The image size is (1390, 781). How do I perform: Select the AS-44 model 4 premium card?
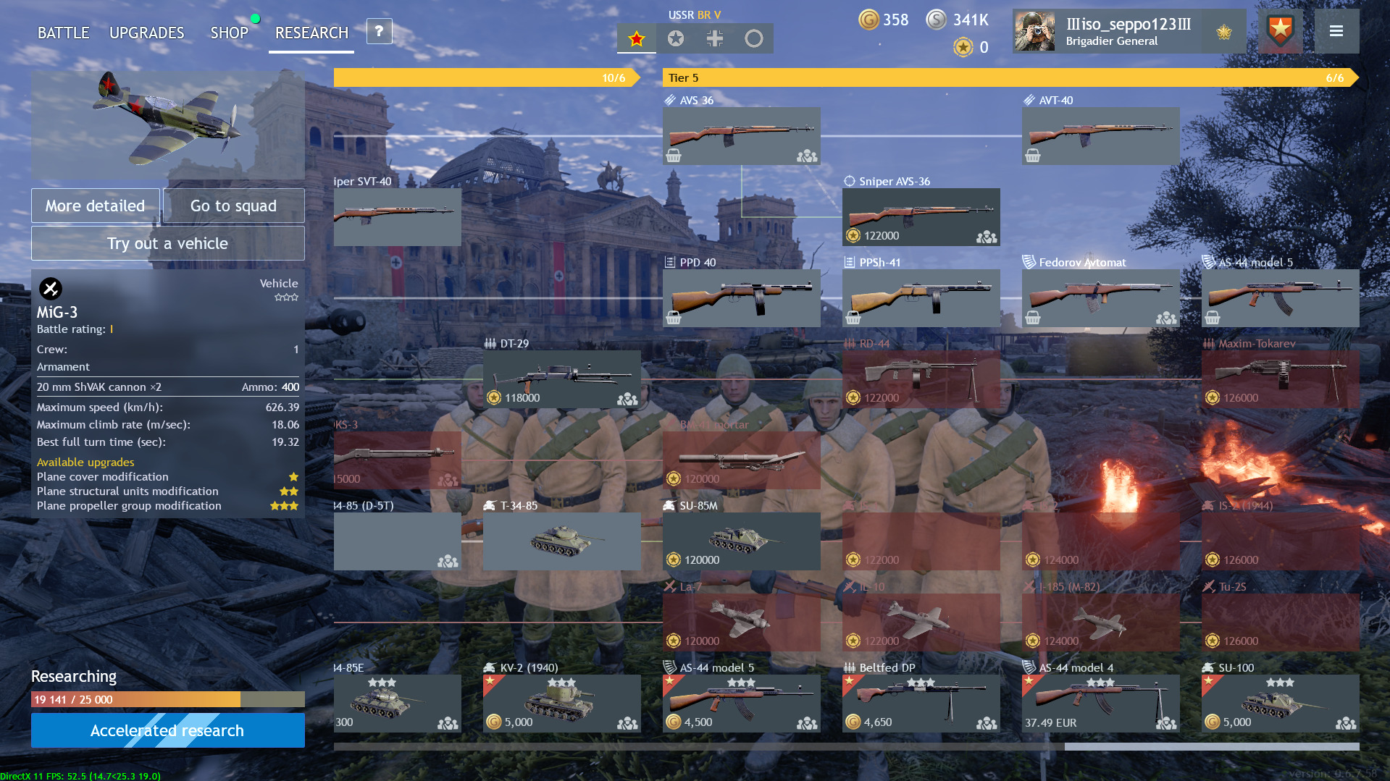1100,703
